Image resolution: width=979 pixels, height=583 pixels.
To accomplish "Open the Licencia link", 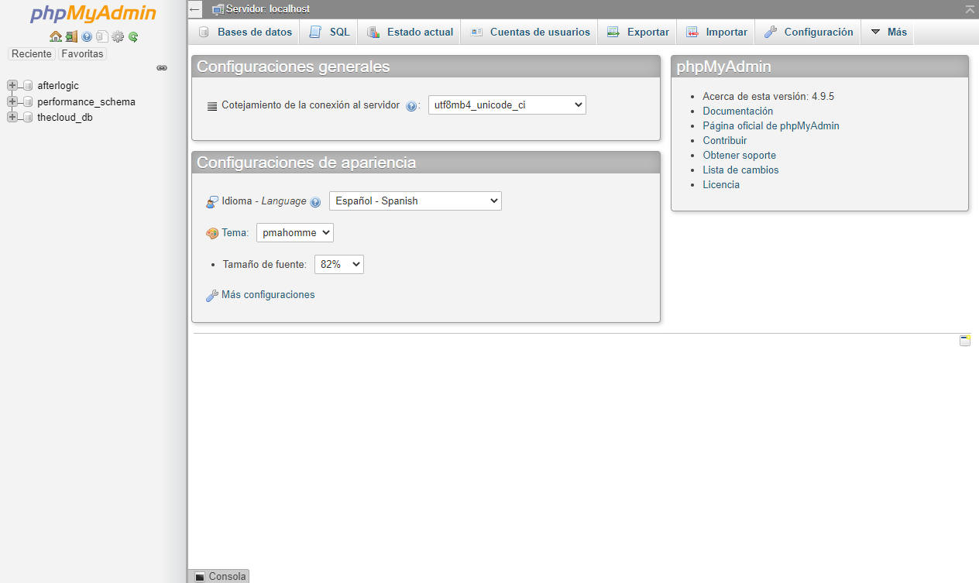I will coord(721,185).
